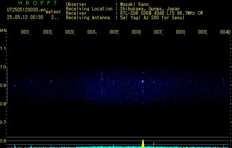This screenshot has height=148, width=232.
Task: Click the thin yellow spike right of the main peak
Action: pos(153,145)
